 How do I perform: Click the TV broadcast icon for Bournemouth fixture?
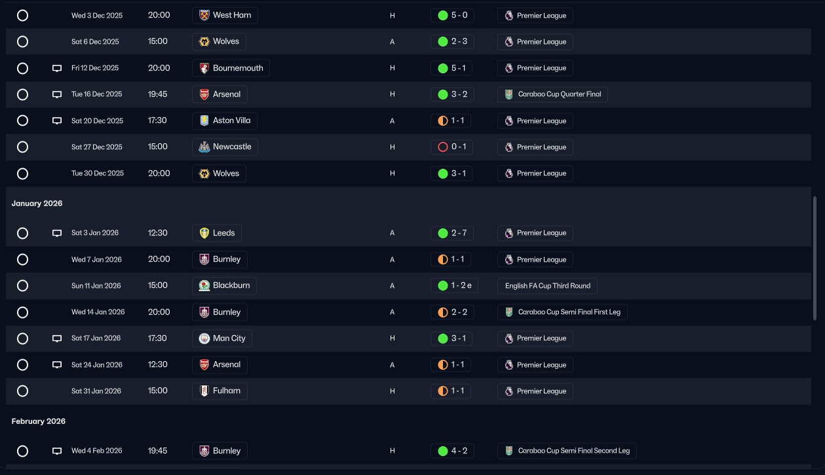pyautogui.click(x=57, y=68)
